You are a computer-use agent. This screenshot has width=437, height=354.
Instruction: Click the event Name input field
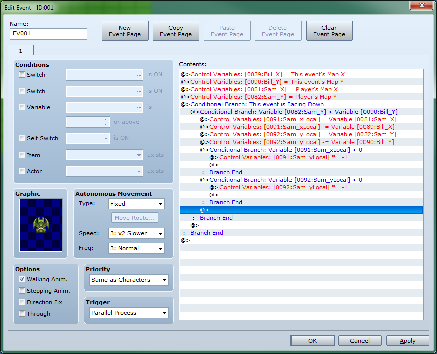48,34
